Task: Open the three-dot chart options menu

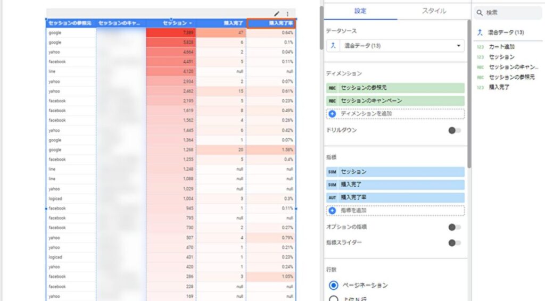Action: pyautogui.click(x=287, y=14)
